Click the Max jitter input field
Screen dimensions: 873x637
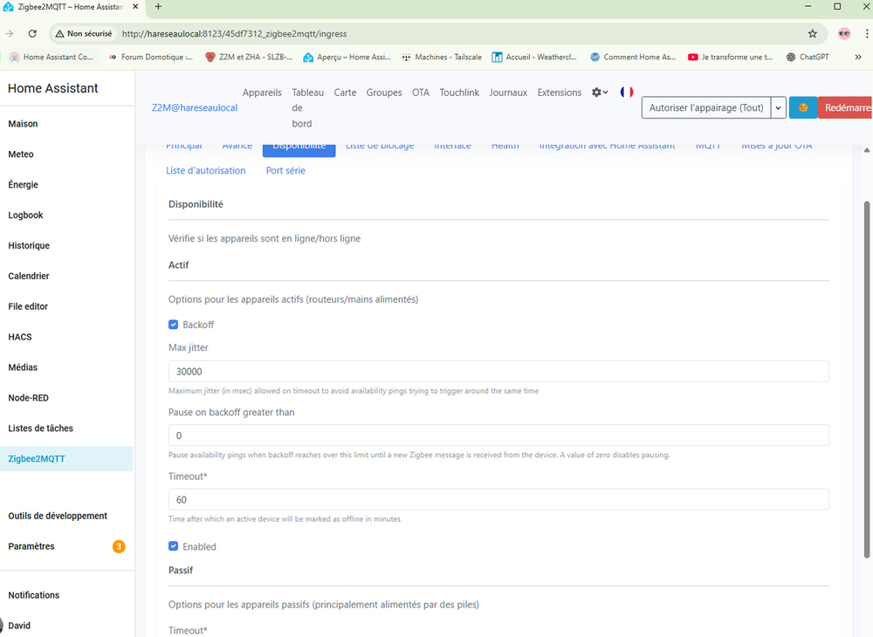tap(498, 371)
